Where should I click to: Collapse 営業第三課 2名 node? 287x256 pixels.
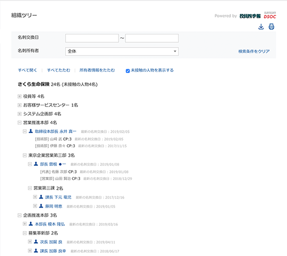tap(30, 188)
